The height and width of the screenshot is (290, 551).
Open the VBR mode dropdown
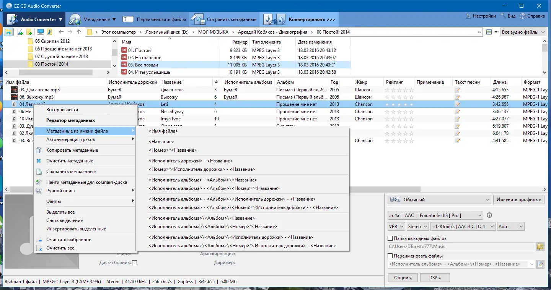pos(396,227)
